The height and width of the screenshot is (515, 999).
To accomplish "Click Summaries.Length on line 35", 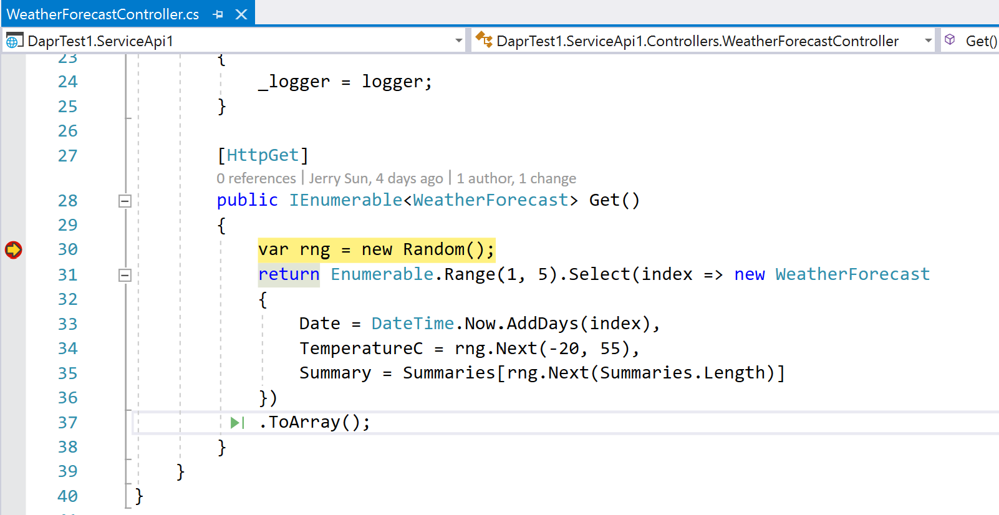I will 682,373.
